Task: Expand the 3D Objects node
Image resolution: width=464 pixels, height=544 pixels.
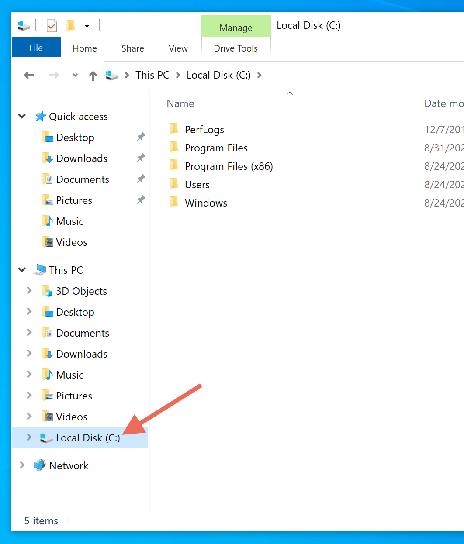Action: [x=29, y=290]
